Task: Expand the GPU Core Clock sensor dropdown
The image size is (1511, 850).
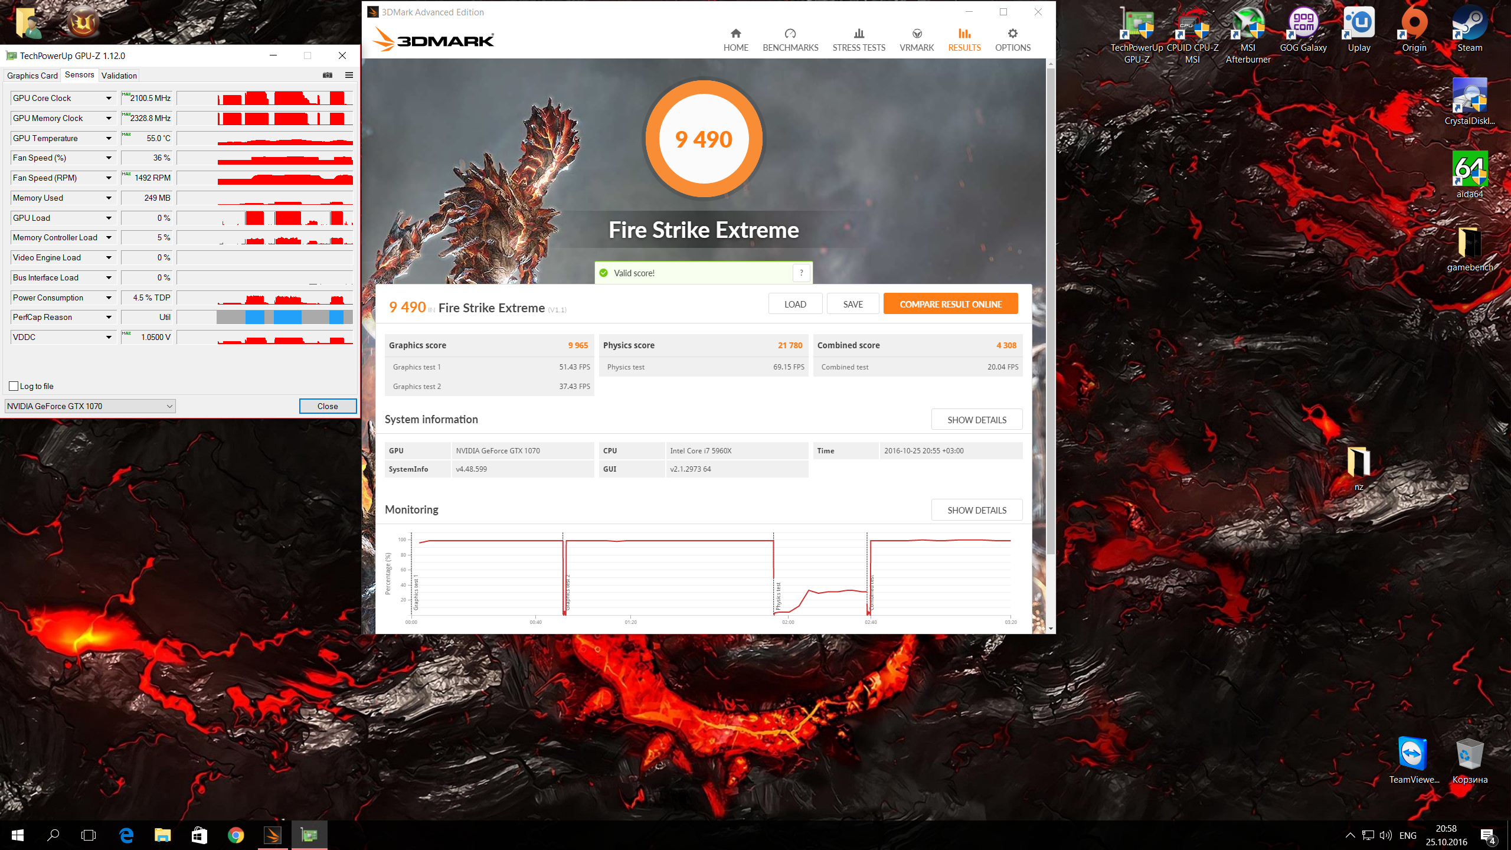Action: coord(109,99)
